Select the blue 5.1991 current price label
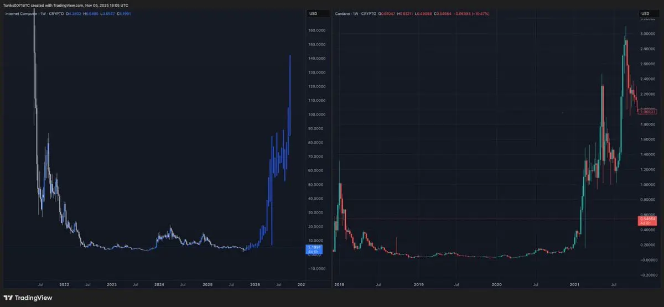The image size is (664, 307). coord(314,249)
